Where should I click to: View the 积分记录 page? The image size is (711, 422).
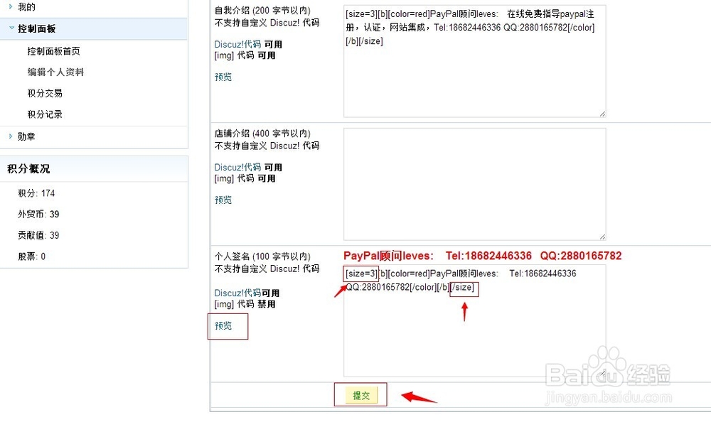point(45,114)
